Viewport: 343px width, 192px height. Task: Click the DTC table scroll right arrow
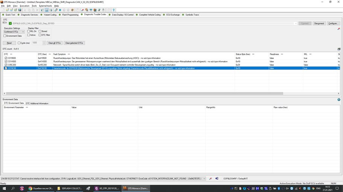[x=338, y=93]
